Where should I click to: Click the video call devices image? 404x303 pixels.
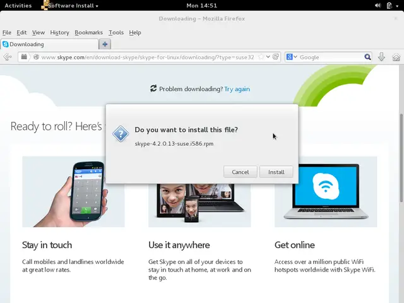click(x=199, y=205)
